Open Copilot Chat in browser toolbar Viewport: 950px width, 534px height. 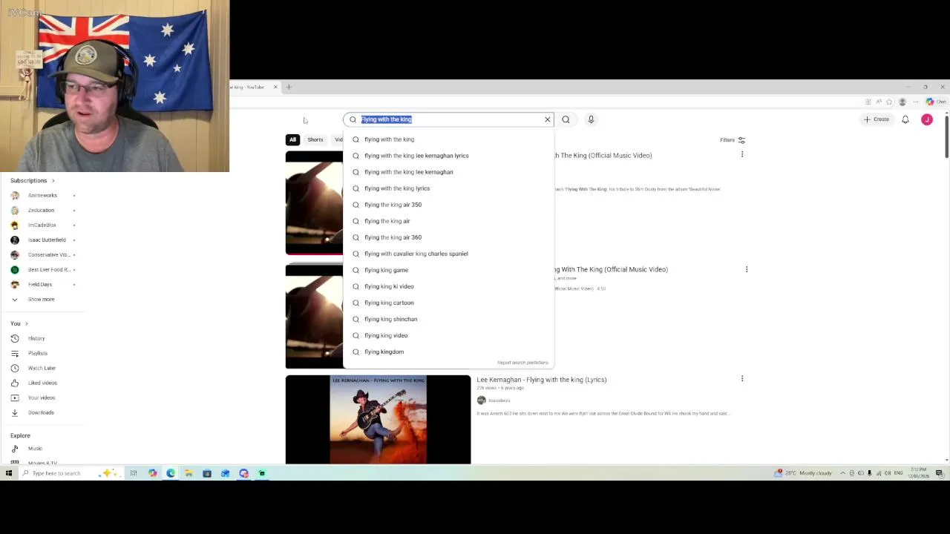pyautogui.click(x=935, y=102)
